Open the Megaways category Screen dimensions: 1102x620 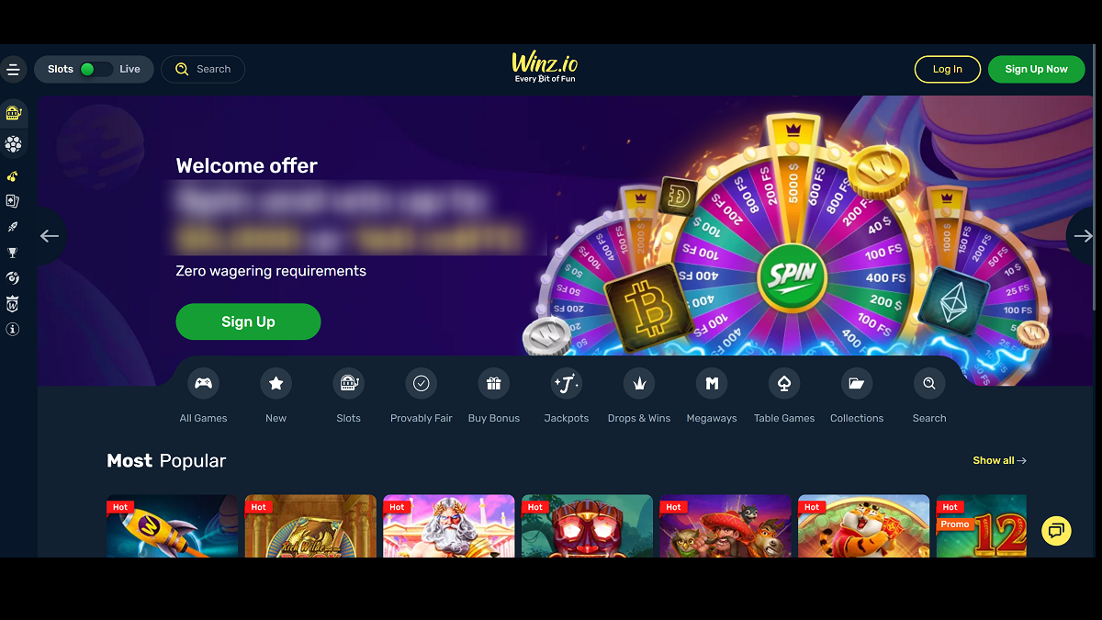click(x=712, y=384)
